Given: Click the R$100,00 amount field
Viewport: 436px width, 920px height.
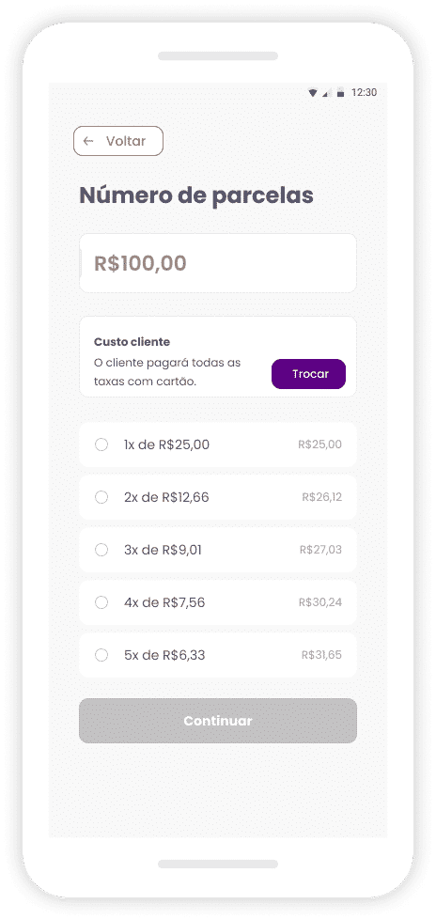Looking at the screenshot, I should point(218,263).
